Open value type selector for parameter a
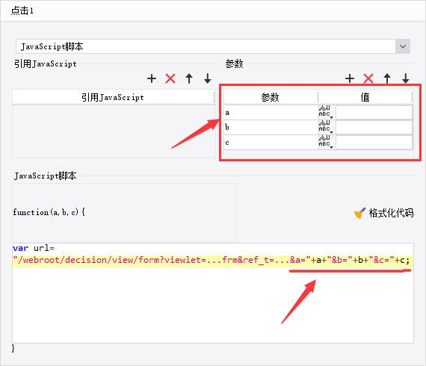 pos(327,112)
